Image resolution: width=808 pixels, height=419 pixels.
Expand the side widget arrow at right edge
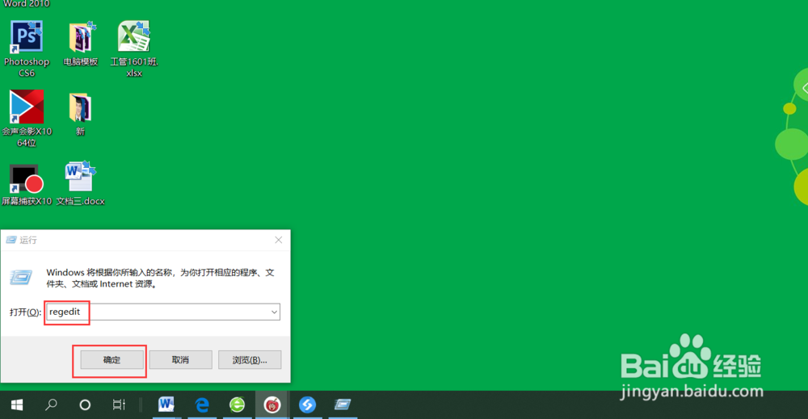[803, 89]
